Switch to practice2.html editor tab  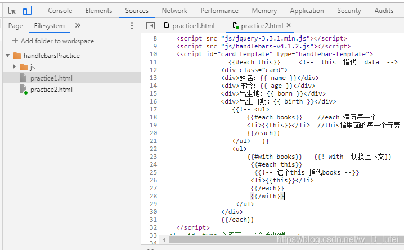[262, 26]
